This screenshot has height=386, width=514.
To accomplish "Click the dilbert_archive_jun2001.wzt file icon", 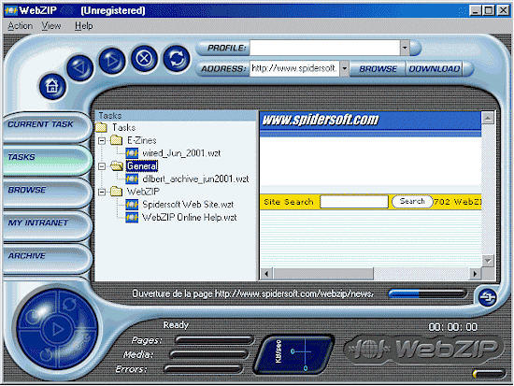I will (x=132, y=179).
